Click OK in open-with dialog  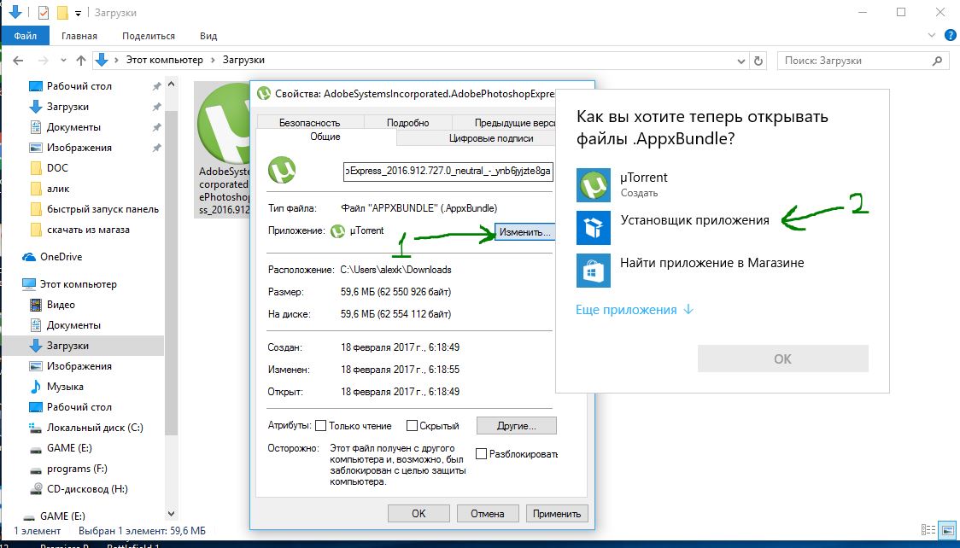782,359
